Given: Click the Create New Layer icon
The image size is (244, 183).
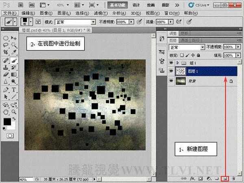Looking at the screenshot, I should 224,179.
